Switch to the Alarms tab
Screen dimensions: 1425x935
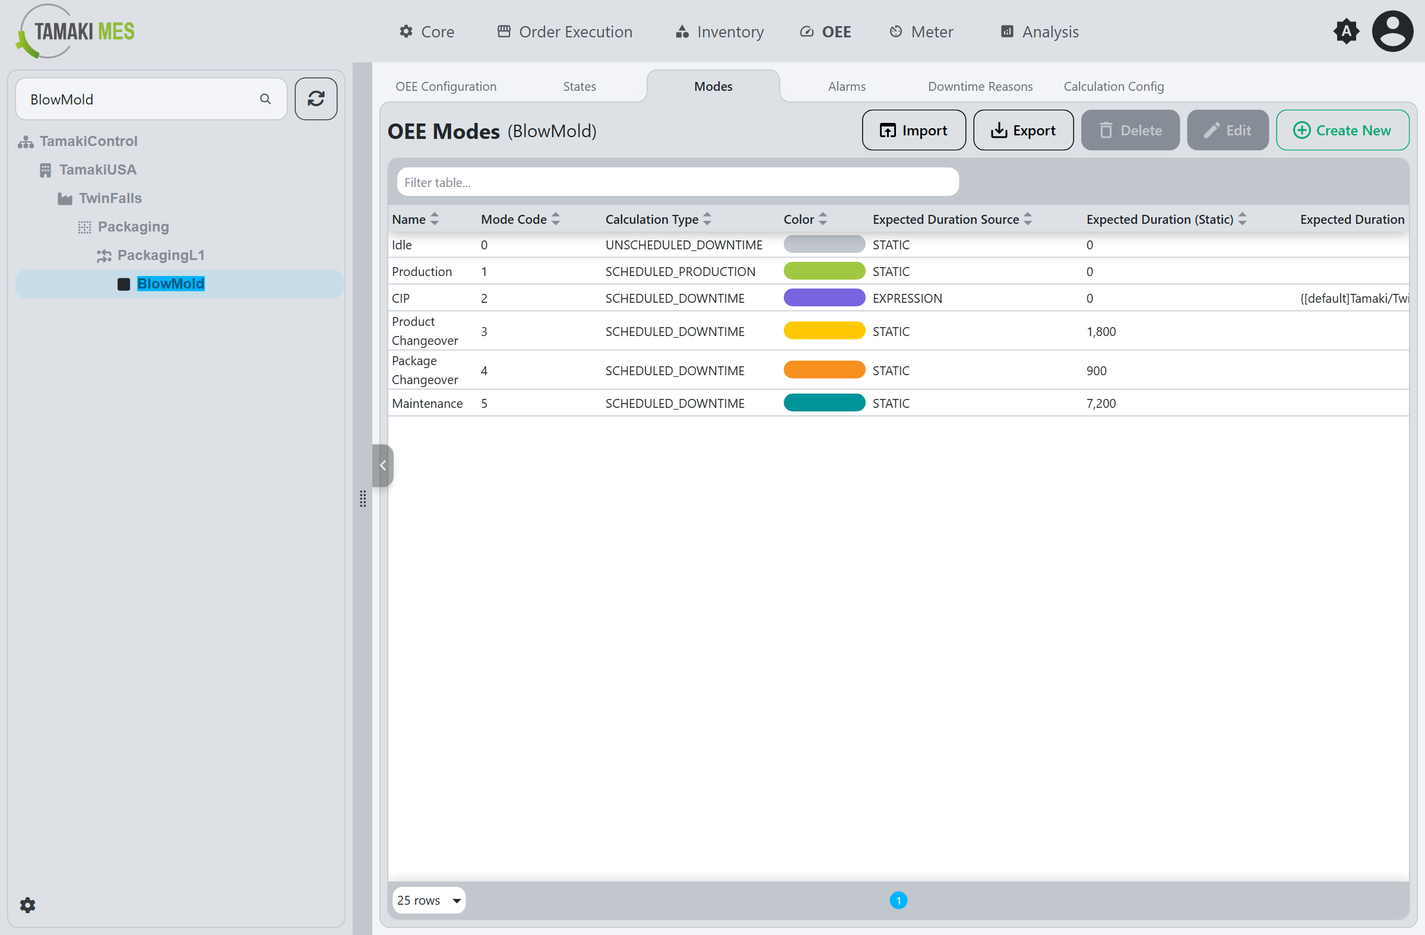(x=847, y=86)
